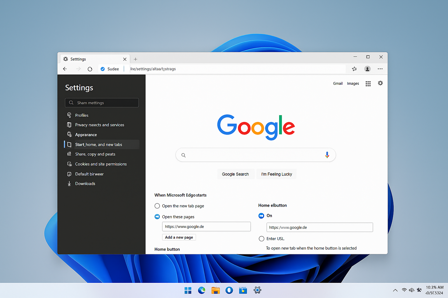The width and height of the screenshot is (448, 298).
Task: Select Open these pages radio button
Action: pos(157,217)
